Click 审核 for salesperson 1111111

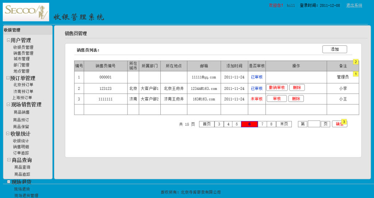click(277, 99)
